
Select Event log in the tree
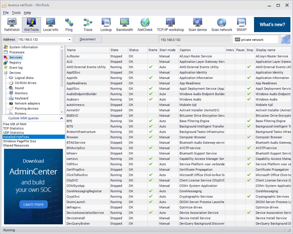(x=16, y=68)
